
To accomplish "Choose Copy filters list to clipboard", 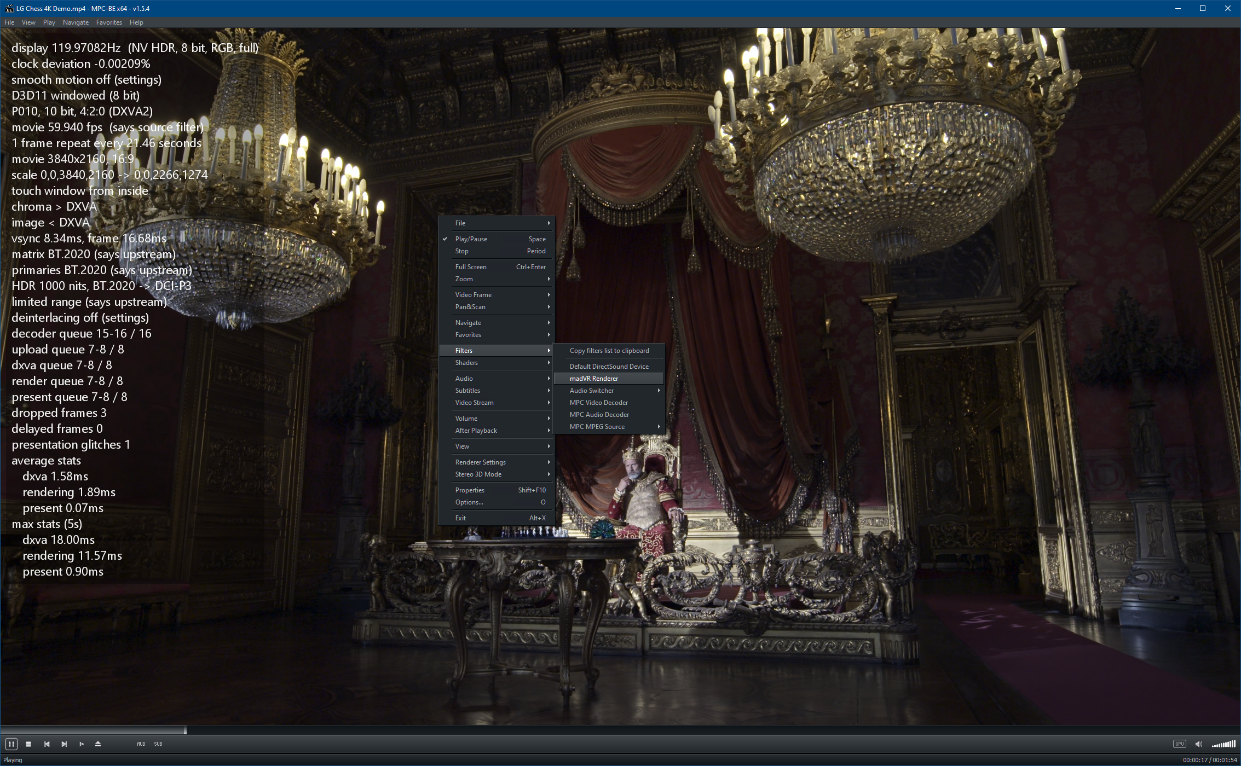I will 609,351.
